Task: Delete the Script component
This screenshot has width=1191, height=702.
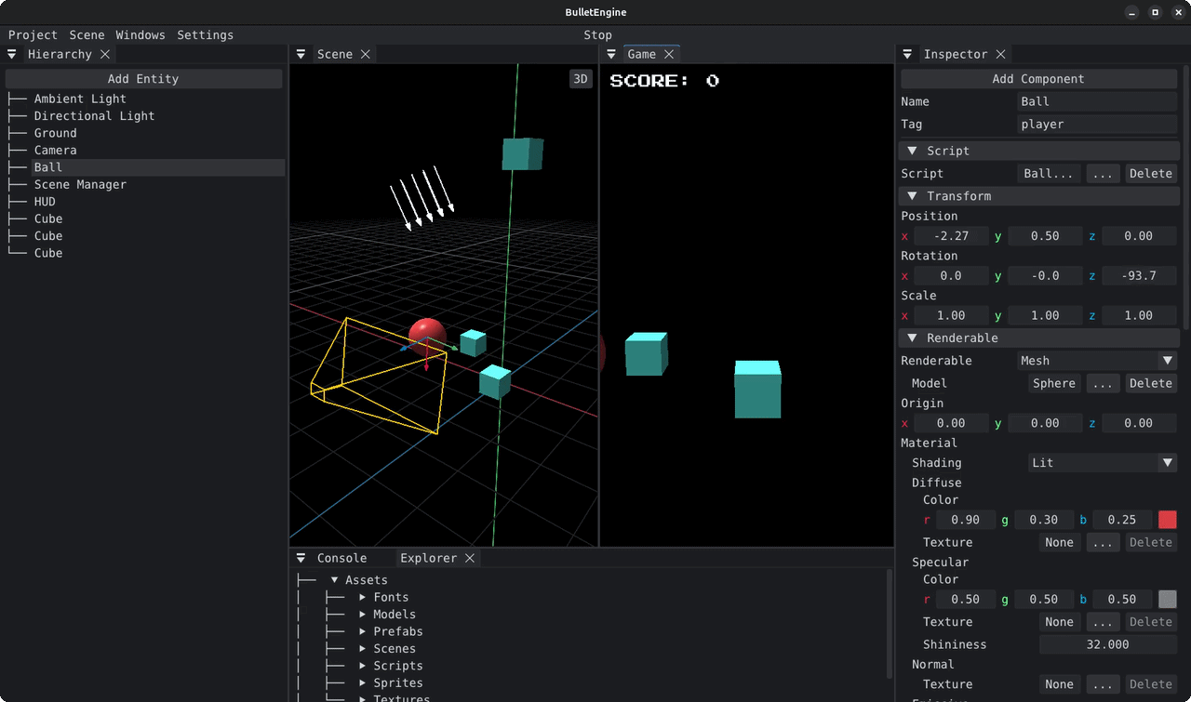Action: pyautogui.click(x=1151, y=174)
